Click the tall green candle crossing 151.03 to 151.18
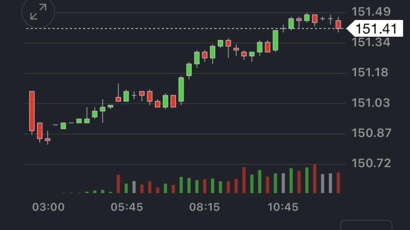Viewport: 410px width, 230px height. point(181,89)
